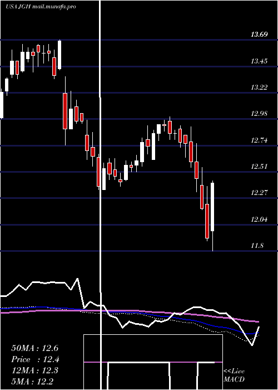Image resolution: width=278 pixels, height=390 pixels.
Task: Click the <<Live MACD label
Action: [x=234, y=375]
